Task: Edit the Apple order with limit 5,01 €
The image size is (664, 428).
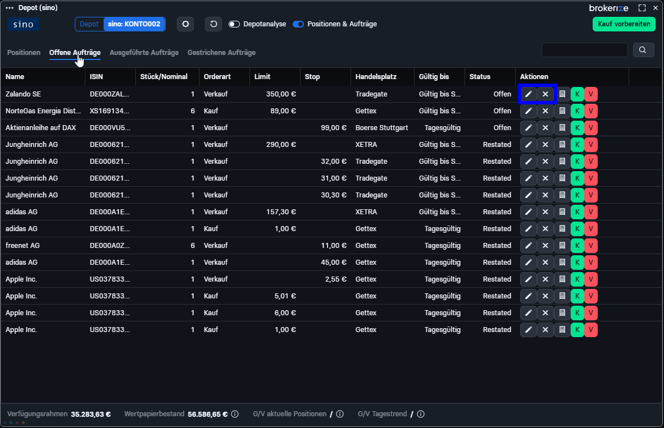Action: 529,296
